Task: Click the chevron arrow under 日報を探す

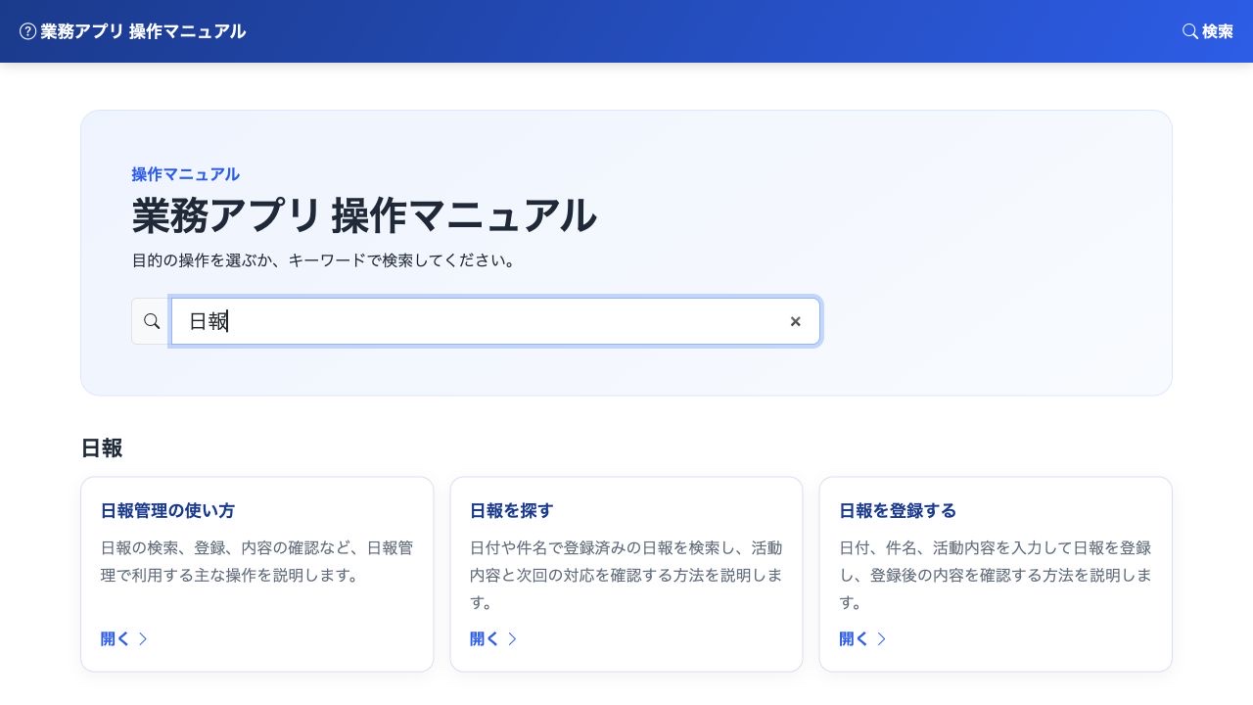Action: [x=512, y=639]
